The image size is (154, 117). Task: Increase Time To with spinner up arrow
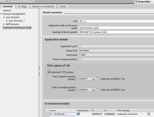[98, 89]
